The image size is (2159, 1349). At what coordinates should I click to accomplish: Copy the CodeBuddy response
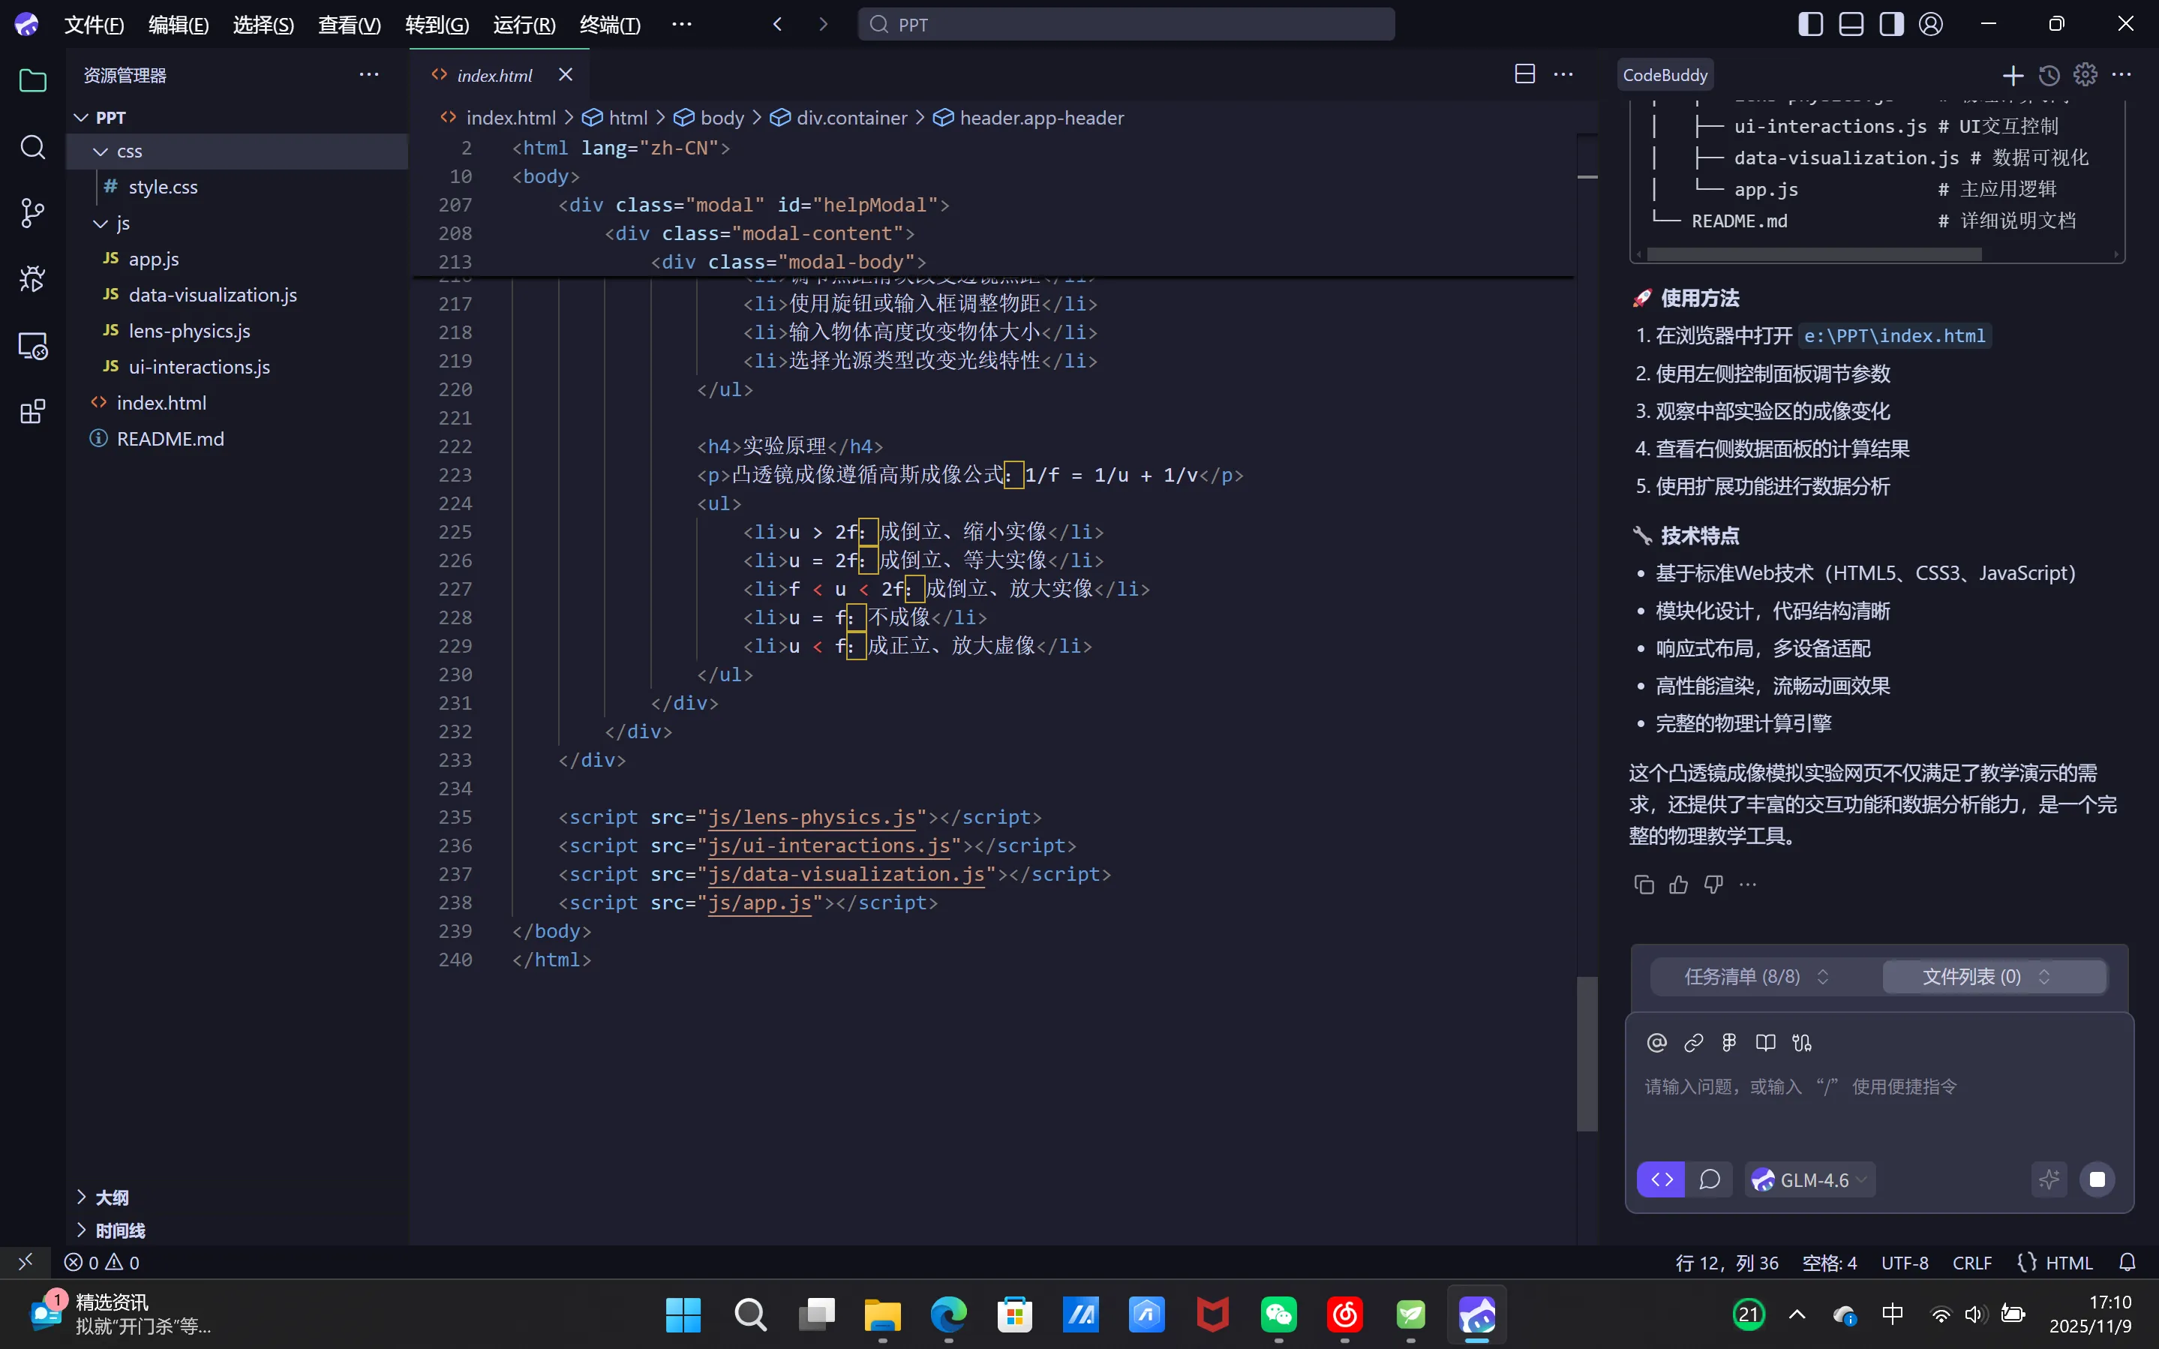[1644, 884]
